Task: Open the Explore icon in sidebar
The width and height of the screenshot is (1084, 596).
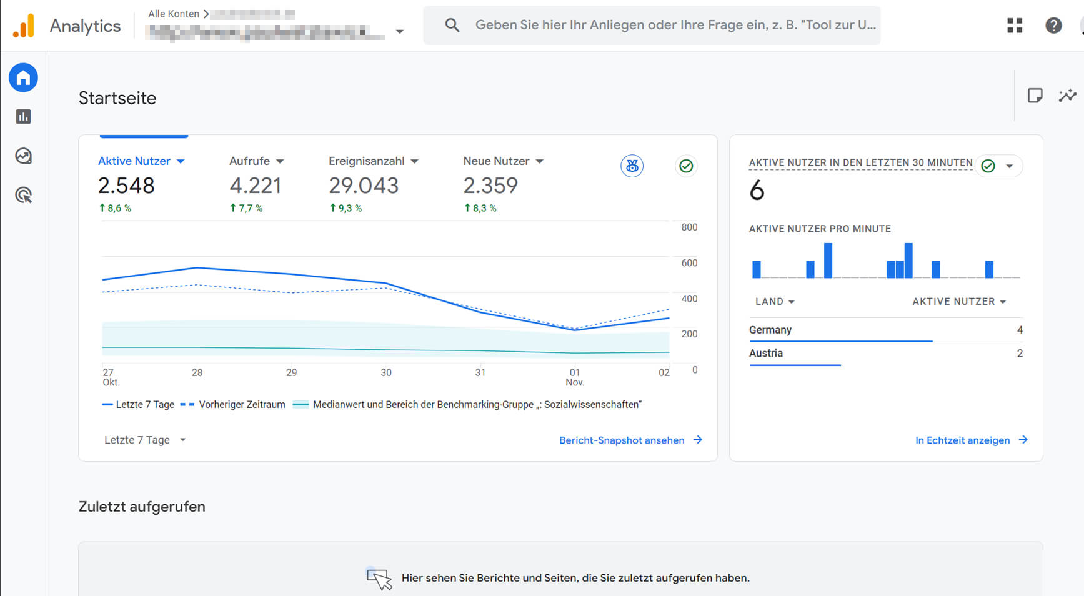Action: [23, 156]
